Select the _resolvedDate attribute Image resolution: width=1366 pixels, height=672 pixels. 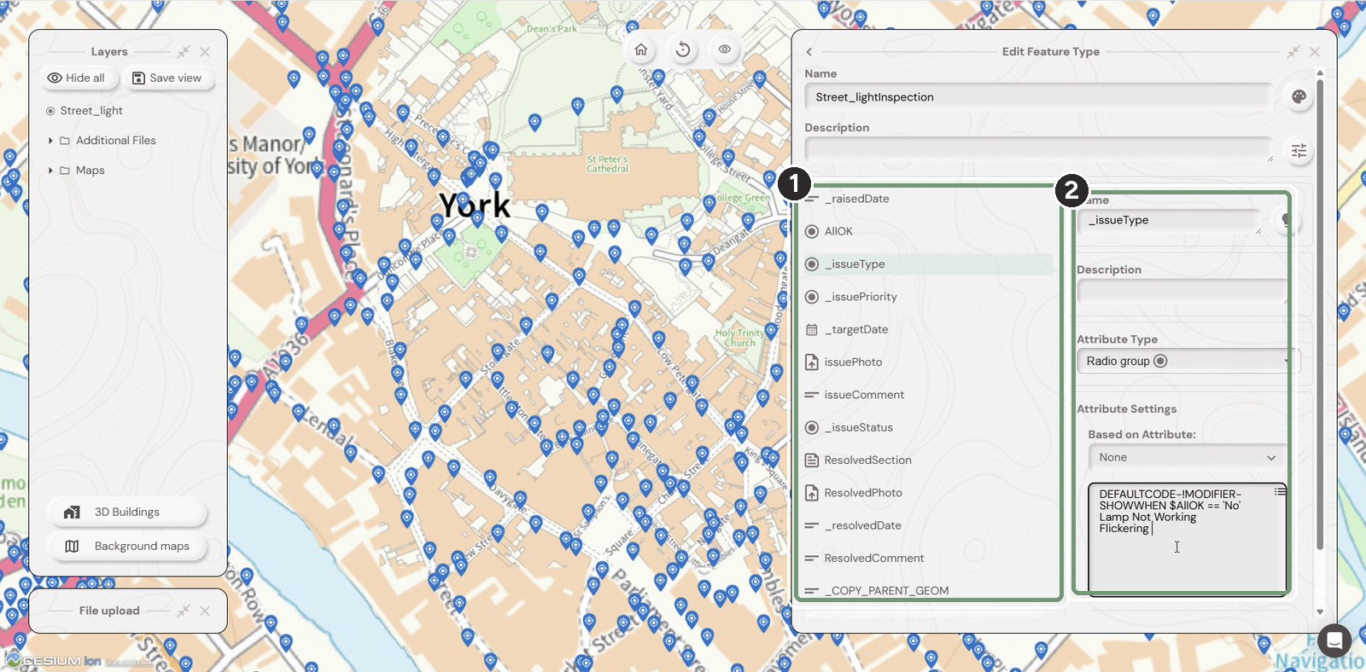click(929, 526)
